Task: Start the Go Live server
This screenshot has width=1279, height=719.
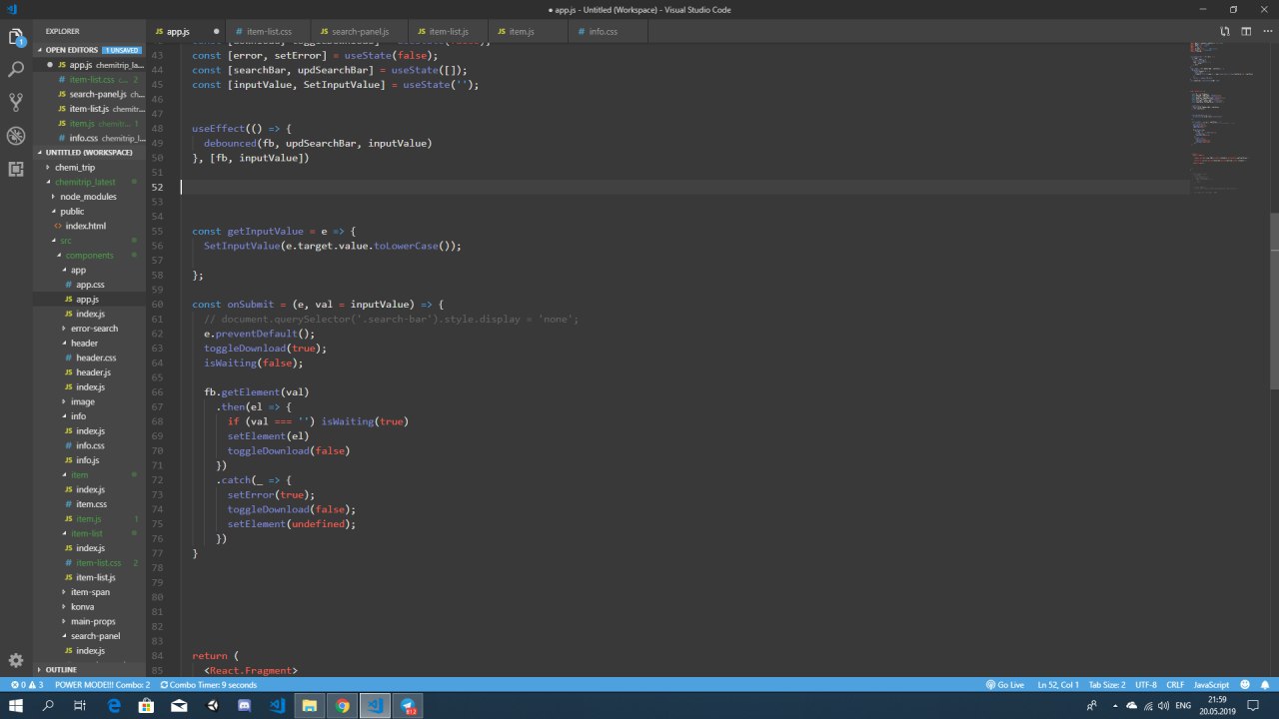Action: [1005, 685]
